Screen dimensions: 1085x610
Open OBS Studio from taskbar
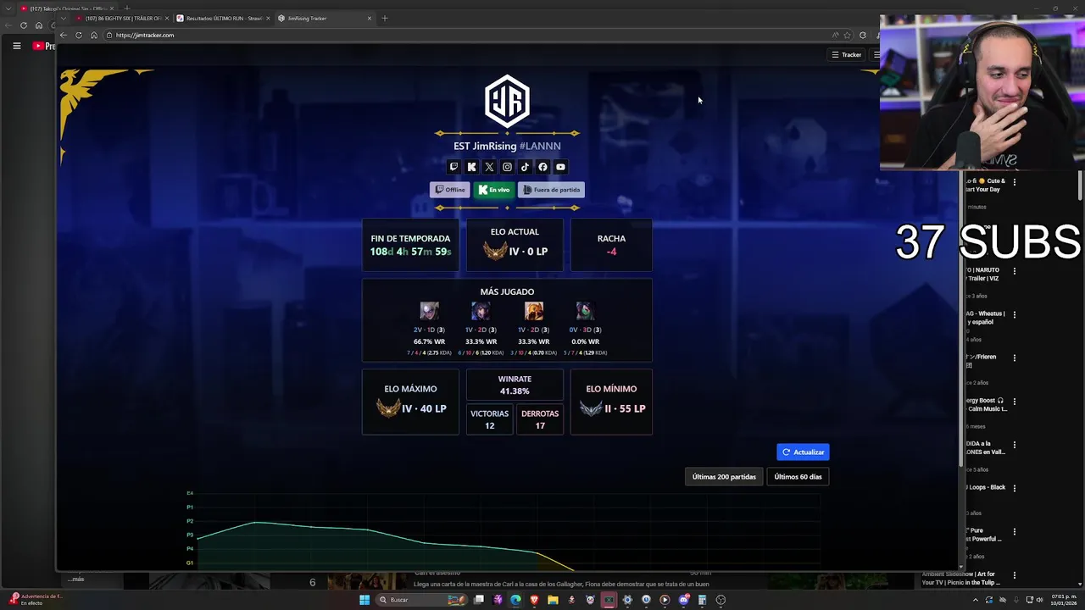point(721,600)
